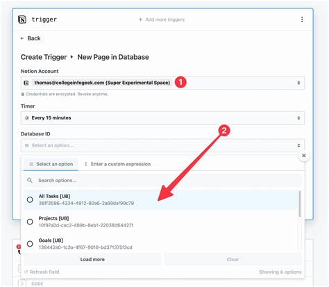The height and width of the screenshot is (287, 329).
Task: Click the Load more button
Action: pyautogui.click(x=92, y=259)
